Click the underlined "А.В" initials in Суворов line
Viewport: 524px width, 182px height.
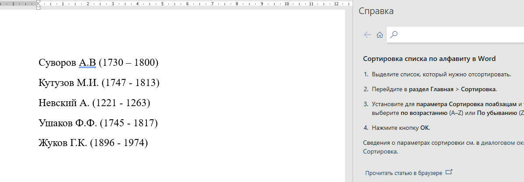coord(87,63)
